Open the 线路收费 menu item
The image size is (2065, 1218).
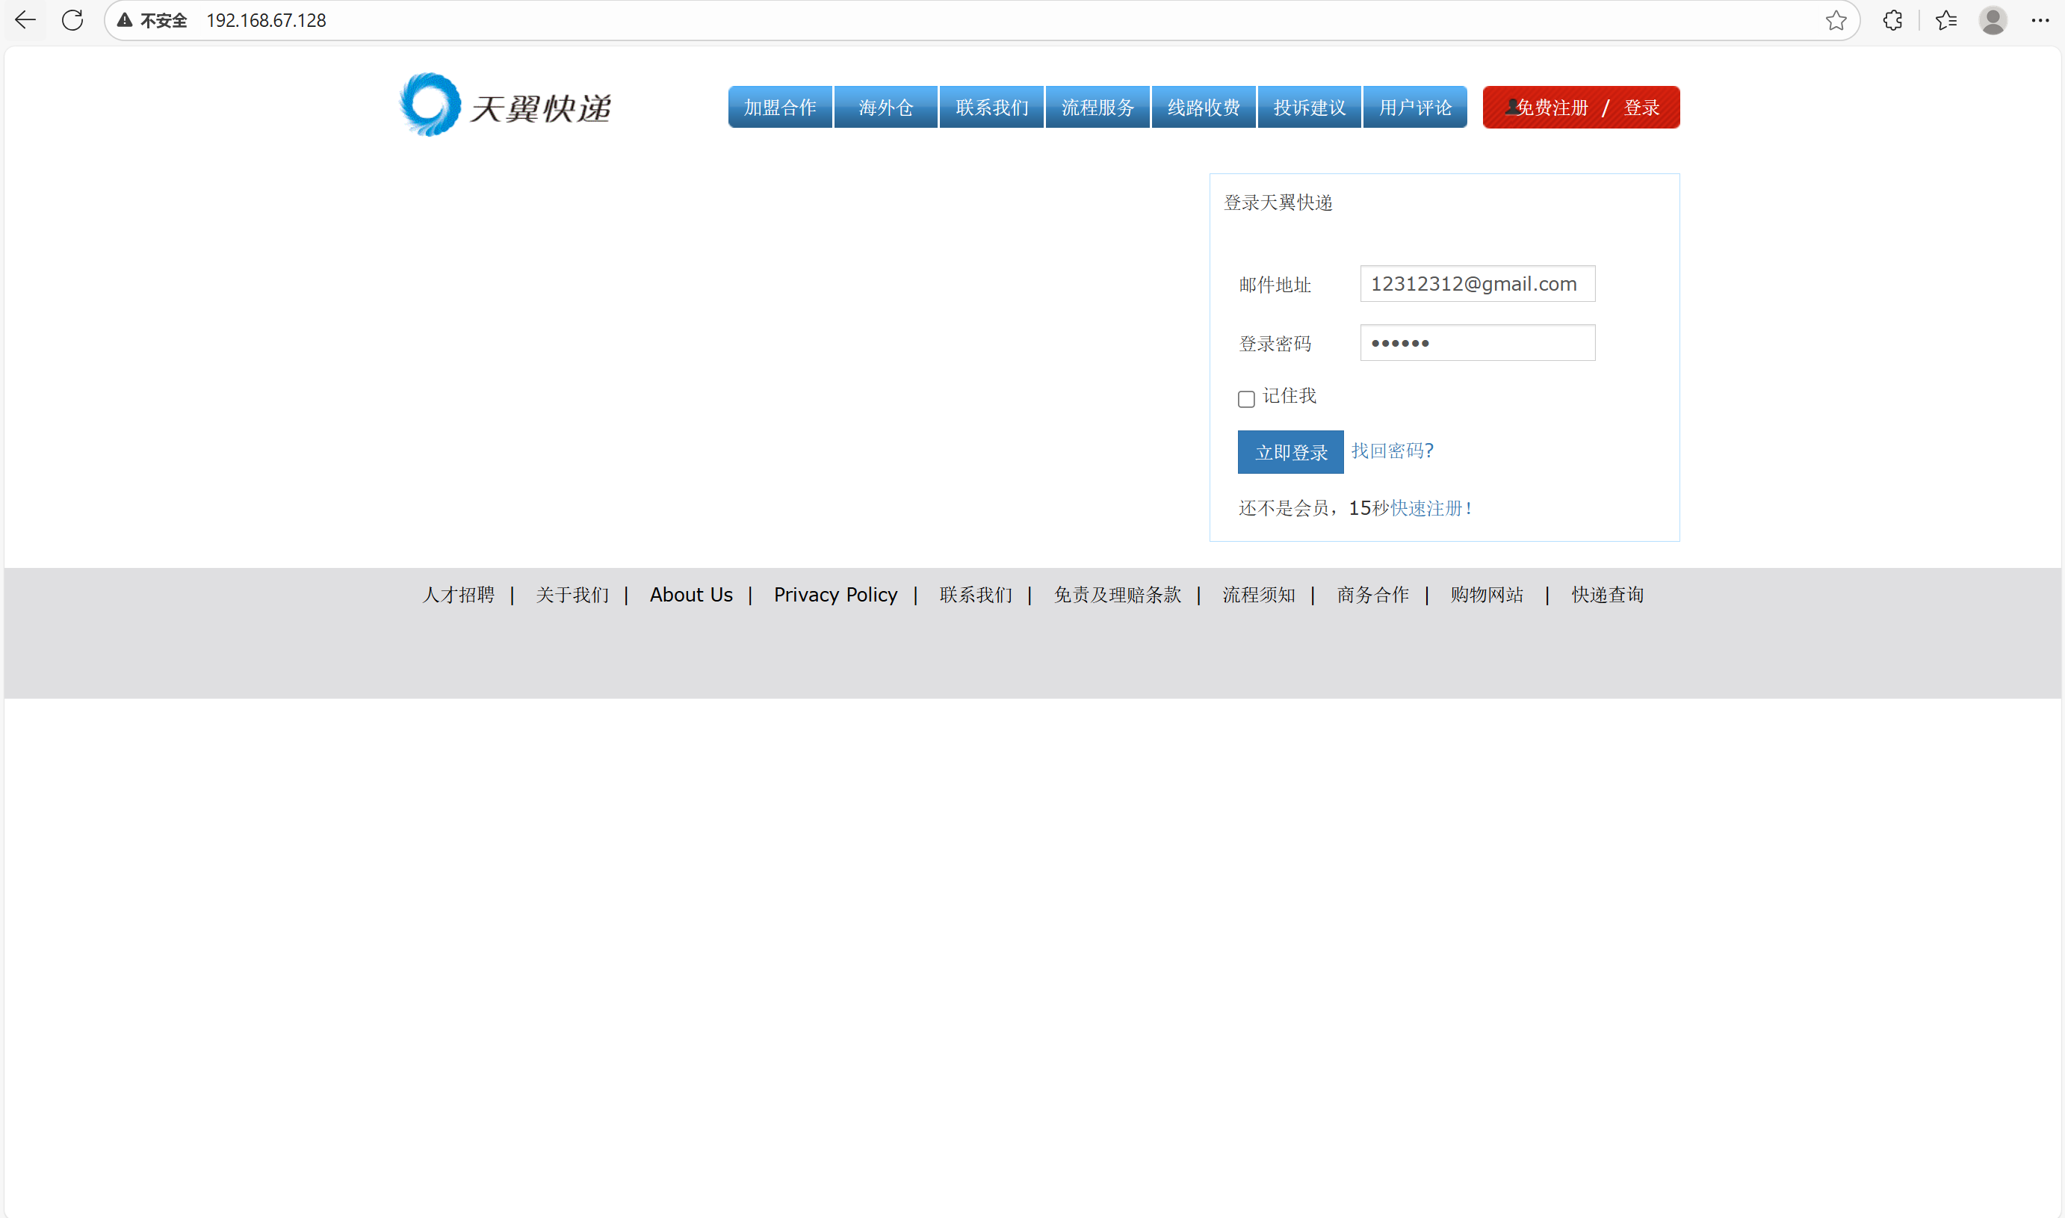pos(1203,108)
